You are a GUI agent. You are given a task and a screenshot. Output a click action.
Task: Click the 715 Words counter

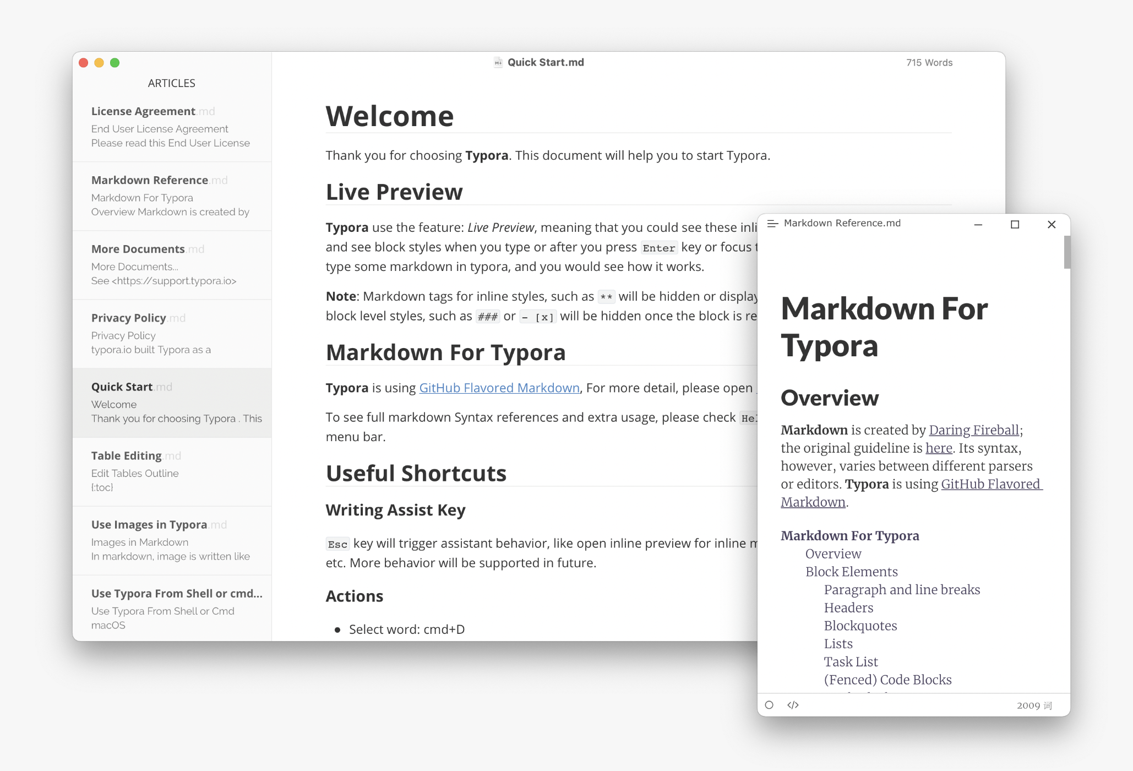point(929,63)
